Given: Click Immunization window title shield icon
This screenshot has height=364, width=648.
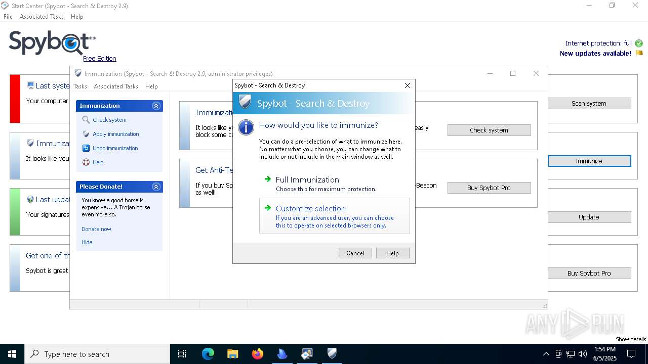Looking at the screenshot, I should pos(78,73).
